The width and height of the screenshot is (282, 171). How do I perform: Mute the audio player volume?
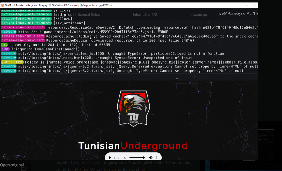click(x=151, y=158)
